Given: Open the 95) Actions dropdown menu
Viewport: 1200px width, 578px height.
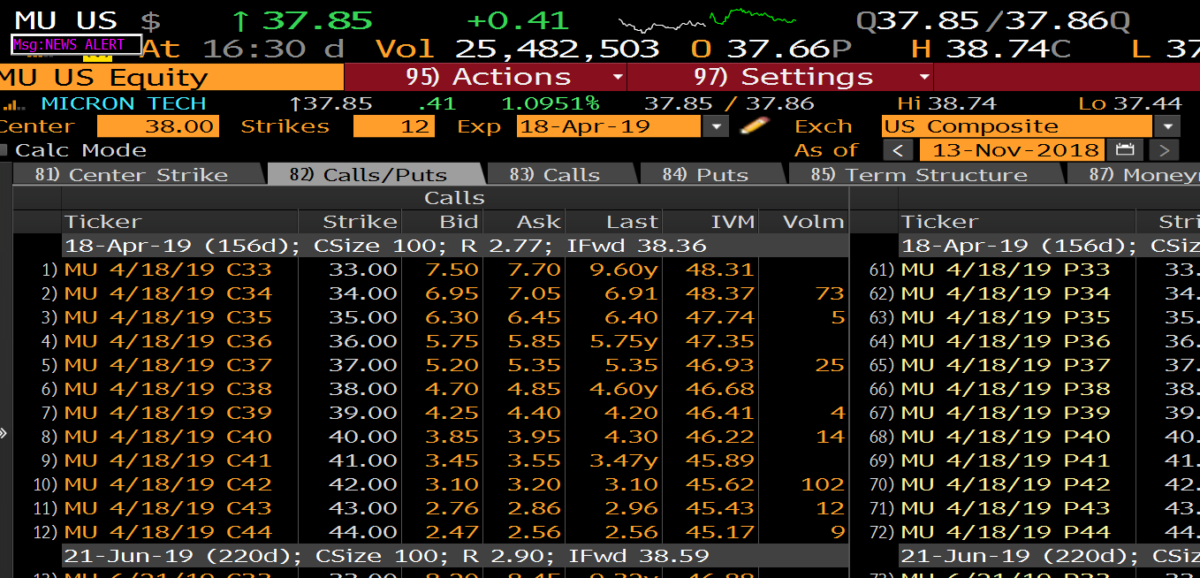Looking at the screenshot, I should [484, 77].
